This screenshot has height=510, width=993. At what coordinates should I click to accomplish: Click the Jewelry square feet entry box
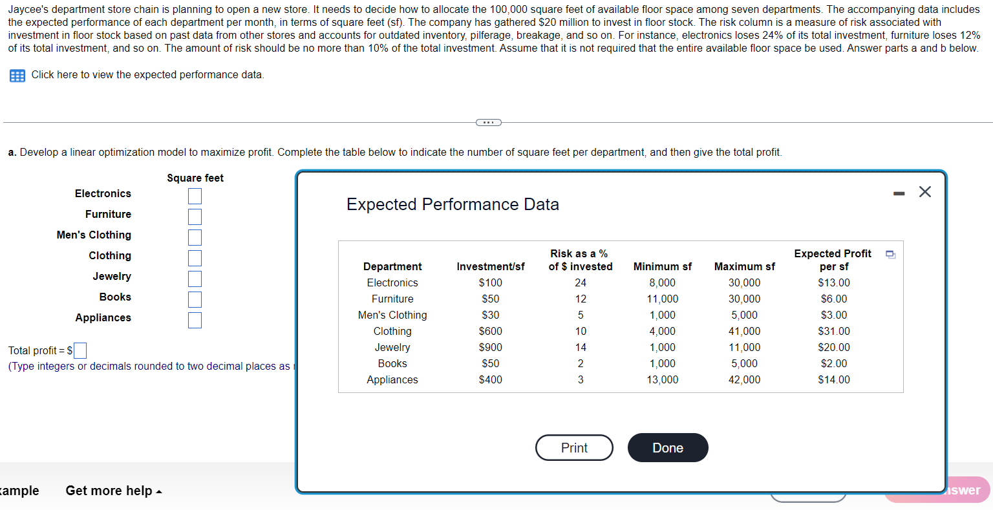(195, 278)
